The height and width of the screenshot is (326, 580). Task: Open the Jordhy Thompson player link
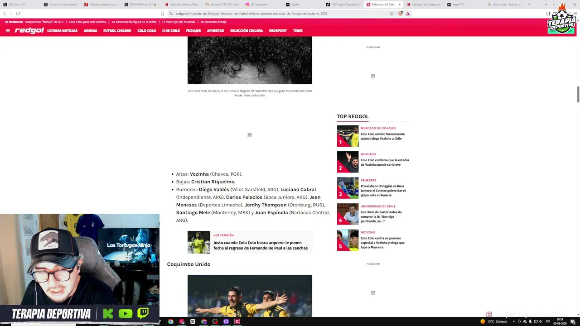[x=266, y=205]
